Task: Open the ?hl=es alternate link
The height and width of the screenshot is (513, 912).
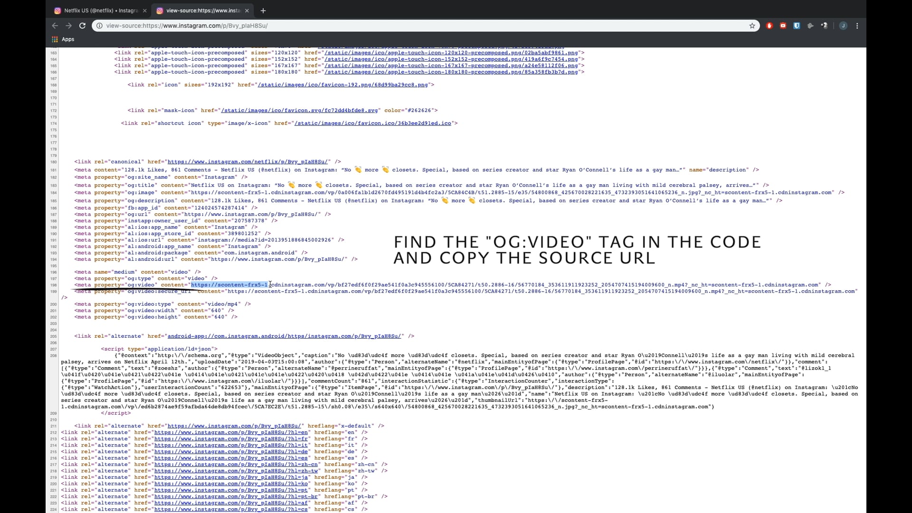Action: coord(232,458)
